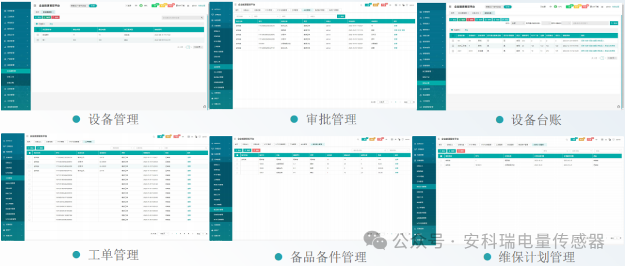Click green alarm badge in 设备管理 header
The image size is (625, 266).
[x=155, y=6]
